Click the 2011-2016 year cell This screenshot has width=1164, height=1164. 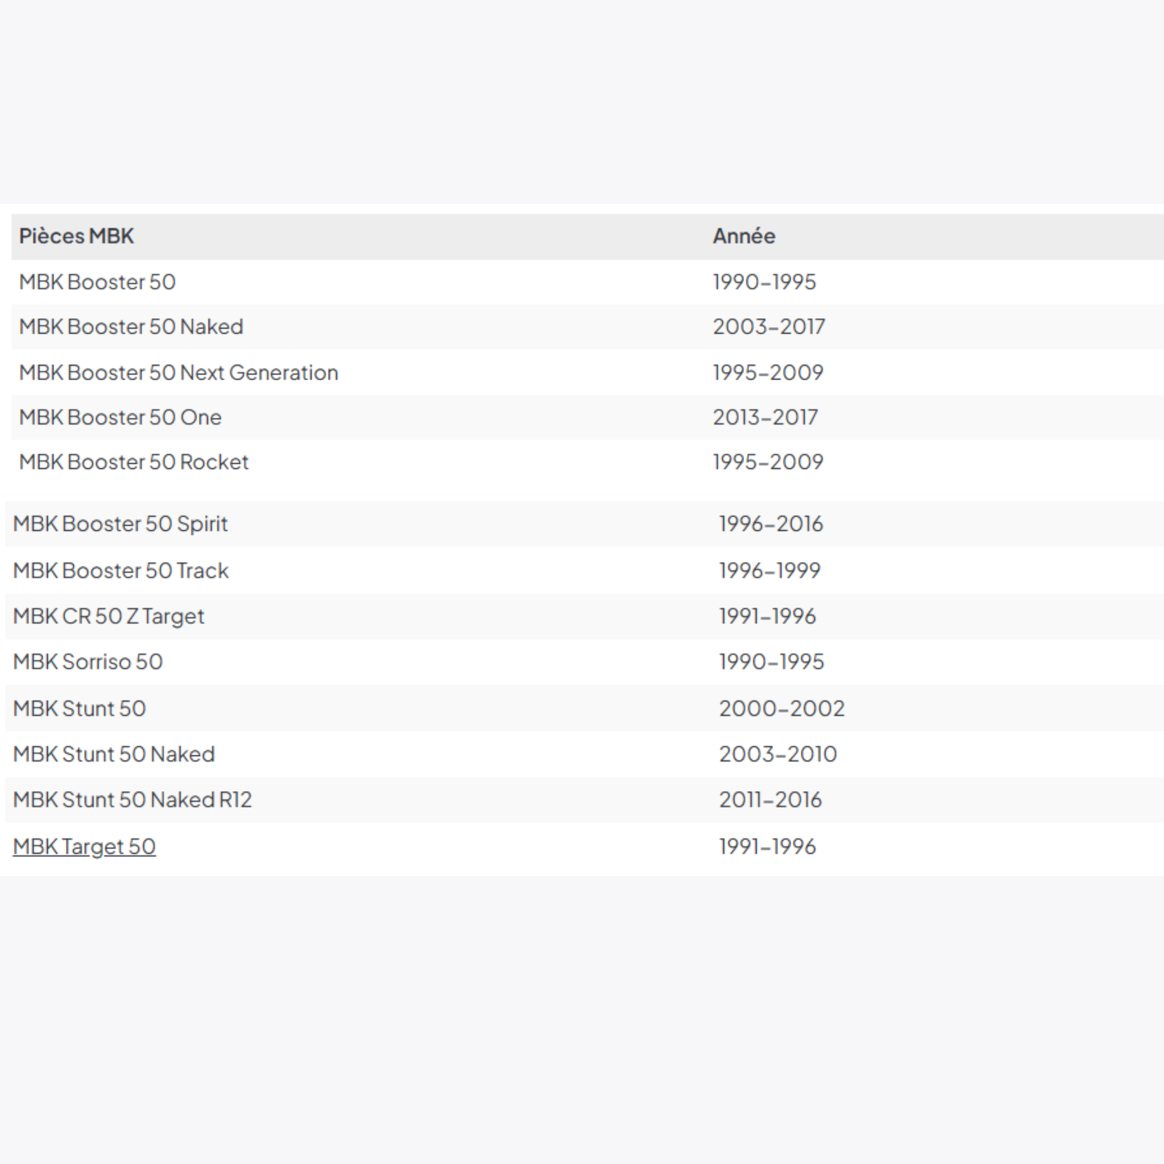(x=770, y=800)
